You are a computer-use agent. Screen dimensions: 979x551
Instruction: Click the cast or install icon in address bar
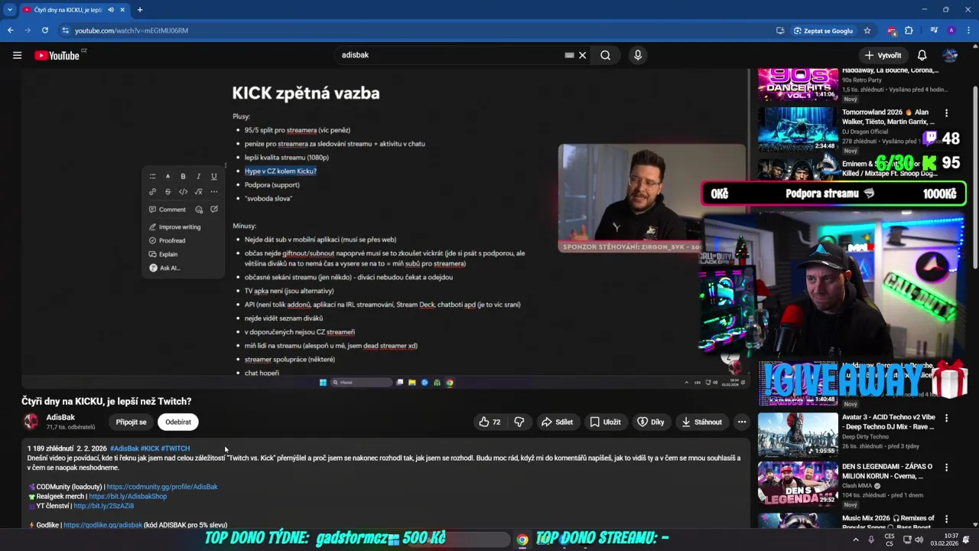[x=780, y=31]
